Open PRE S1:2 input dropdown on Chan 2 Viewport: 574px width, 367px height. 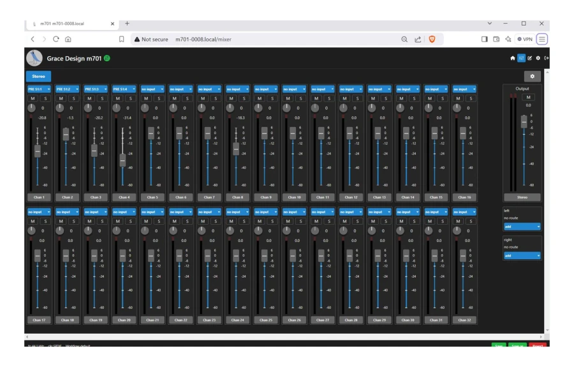[68, 89]
